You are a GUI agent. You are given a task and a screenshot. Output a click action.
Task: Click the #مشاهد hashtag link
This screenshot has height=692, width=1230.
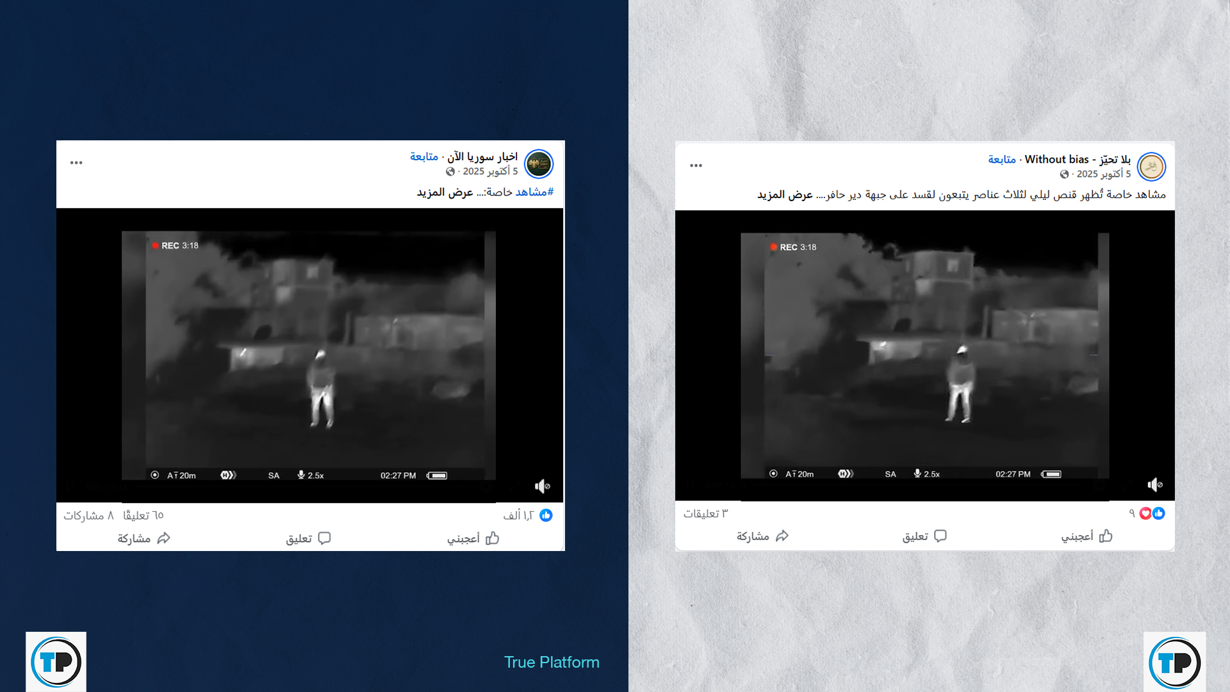[534, 192]
